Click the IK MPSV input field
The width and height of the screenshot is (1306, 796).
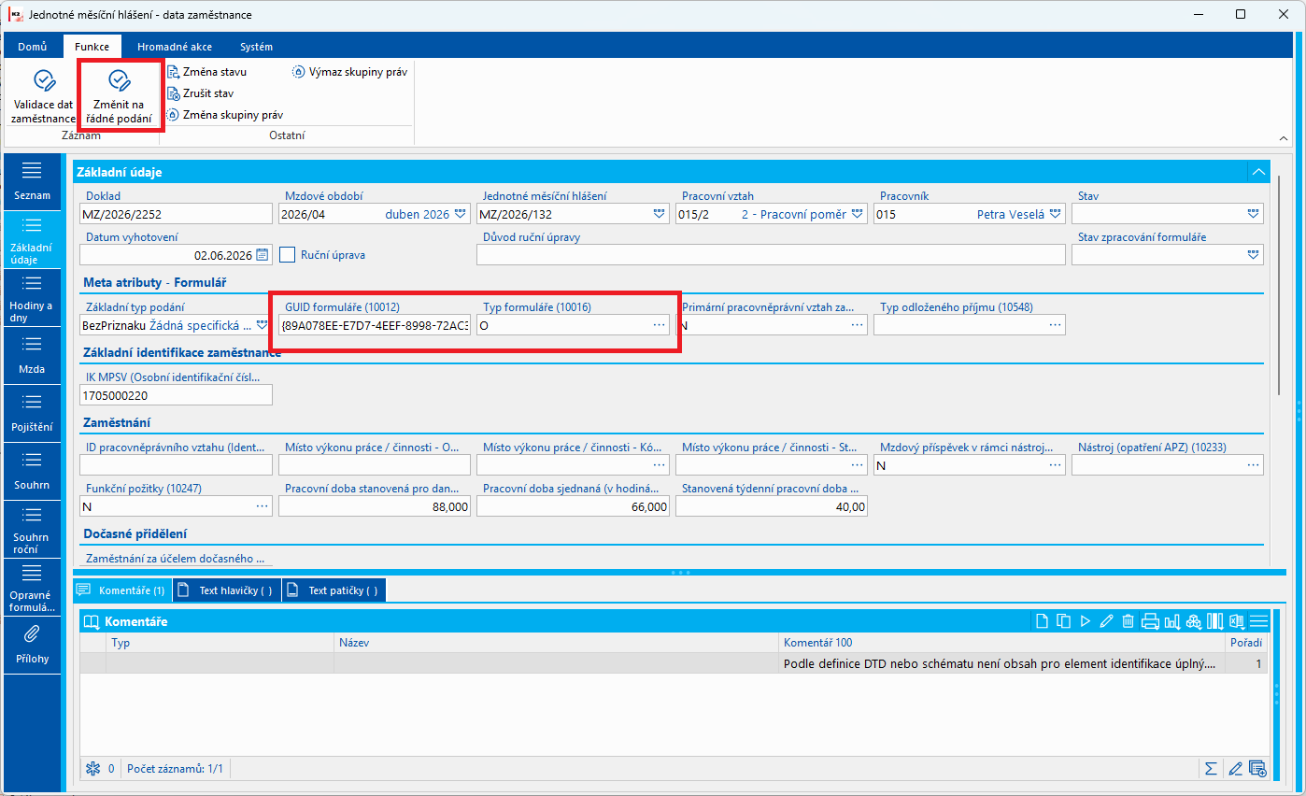point(176,396)
